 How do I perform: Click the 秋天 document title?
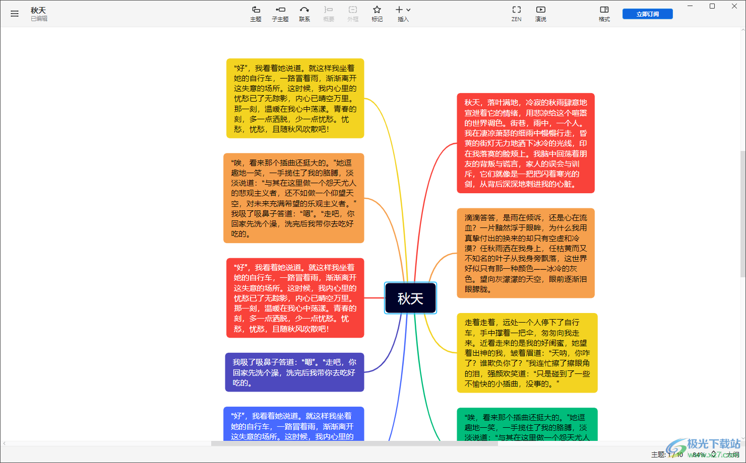pos(38,10)
